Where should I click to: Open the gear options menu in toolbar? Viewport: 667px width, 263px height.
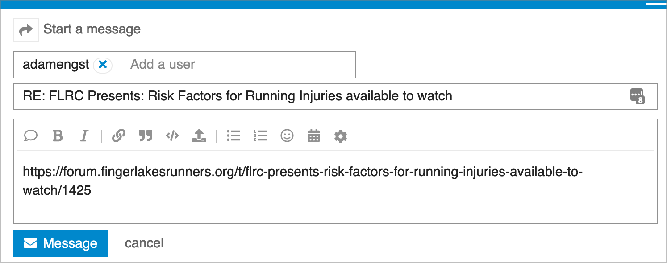[341, 136]
